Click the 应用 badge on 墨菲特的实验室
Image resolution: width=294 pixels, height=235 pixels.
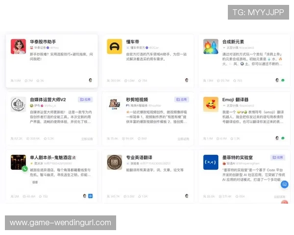[x=278, y=158]
